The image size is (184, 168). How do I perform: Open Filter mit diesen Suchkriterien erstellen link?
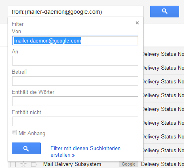[x=85, y=151]
